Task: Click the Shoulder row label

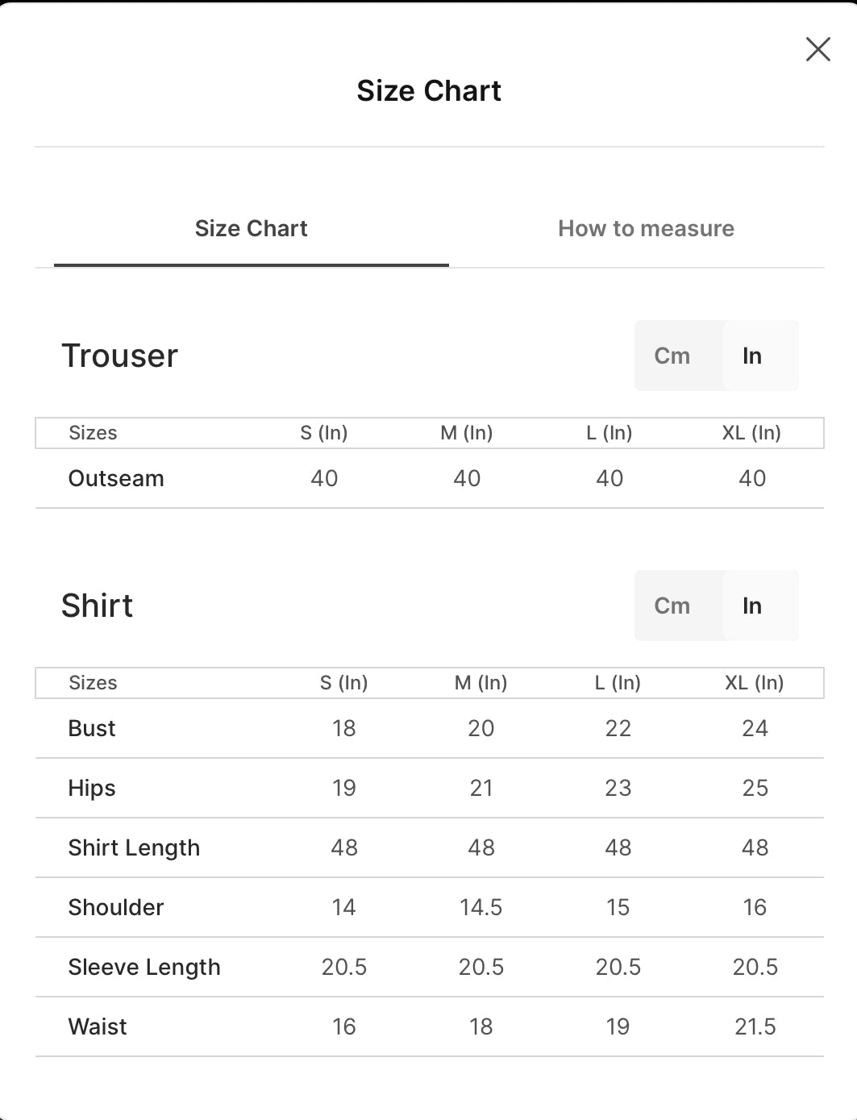Action: click(116, 907)
